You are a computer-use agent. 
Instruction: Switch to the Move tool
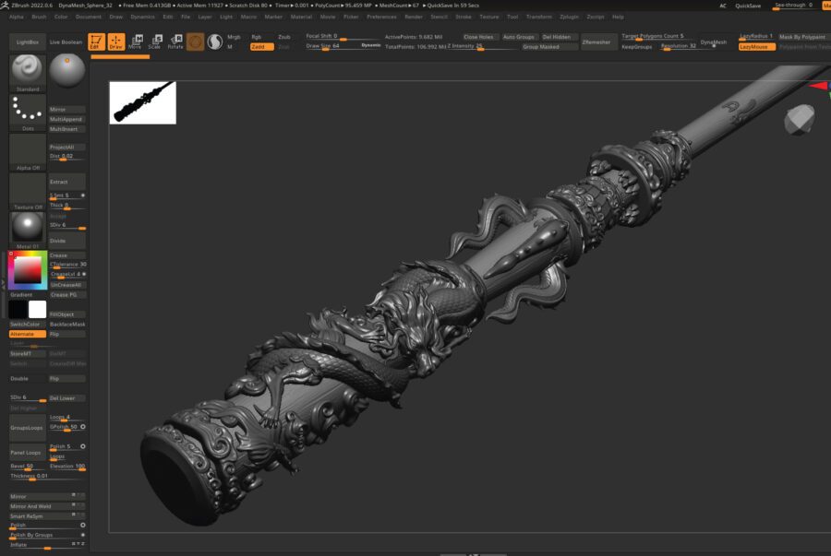136,41
